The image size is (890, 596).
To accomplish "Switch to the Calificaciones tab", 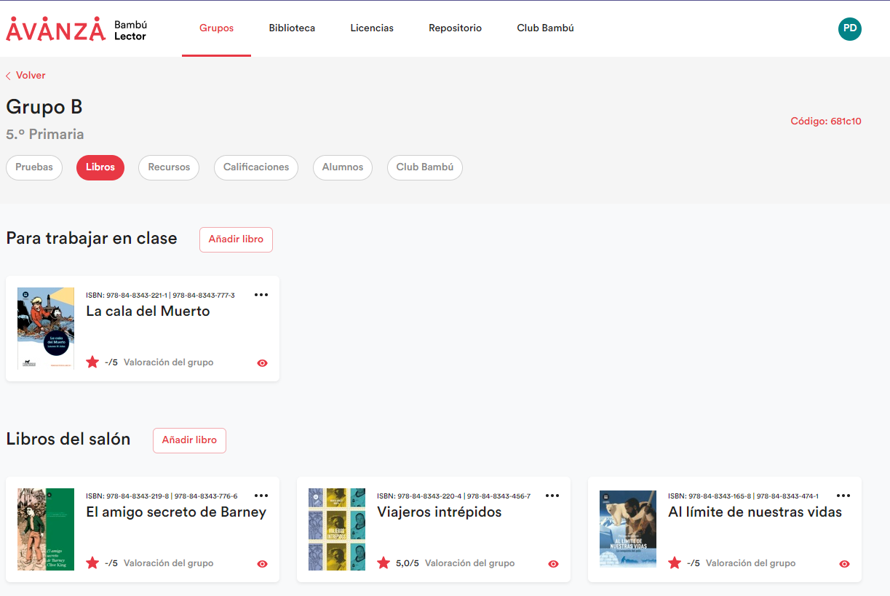I will tap(256, 167).
